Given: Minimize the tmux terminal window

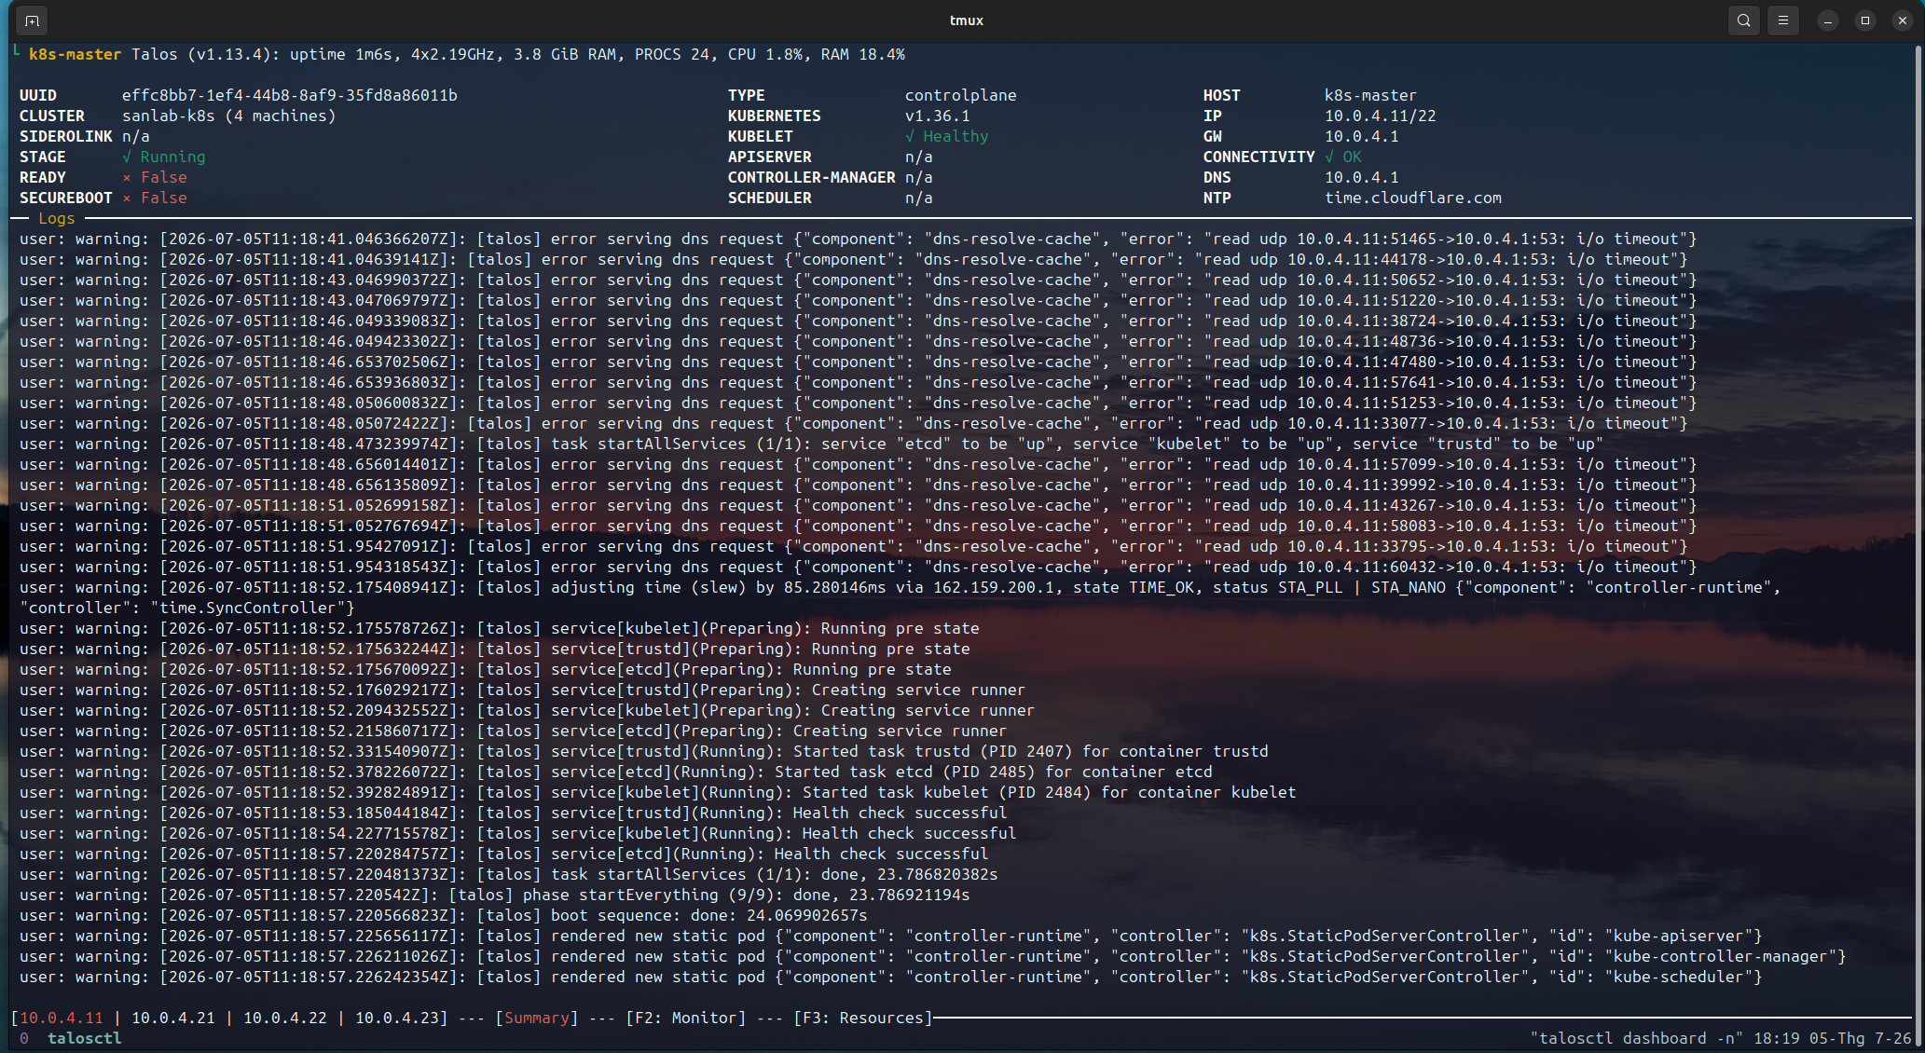Looking at the screenshot, I should pyautogui.click(x=1828, y=21).
